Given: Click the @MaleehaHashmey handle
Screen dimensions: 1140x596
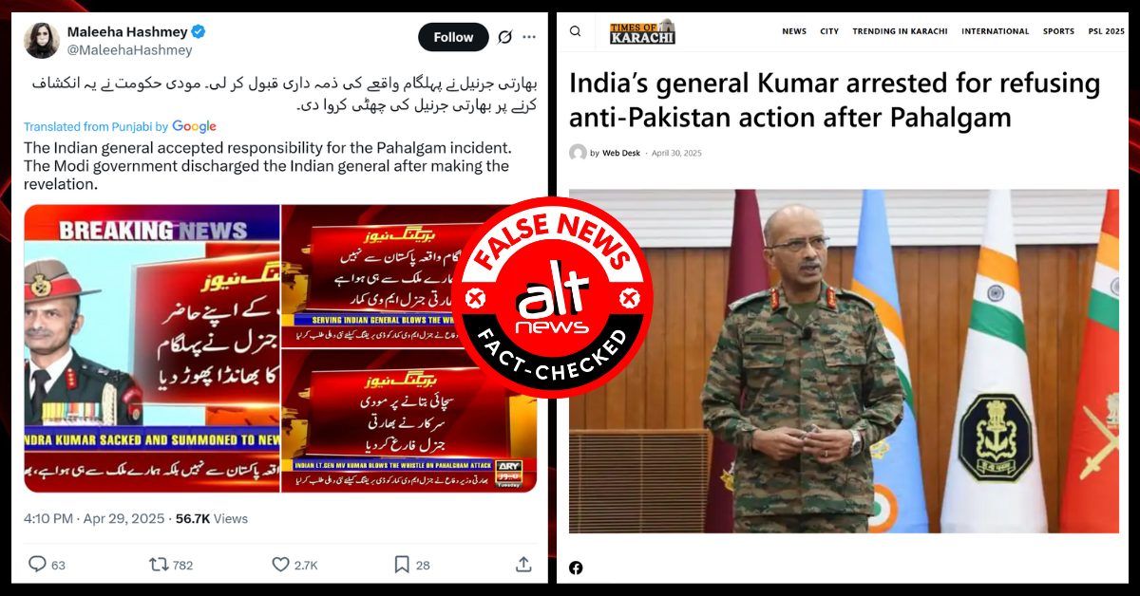Looking at the screenshot, I should [x=130, y=50].
